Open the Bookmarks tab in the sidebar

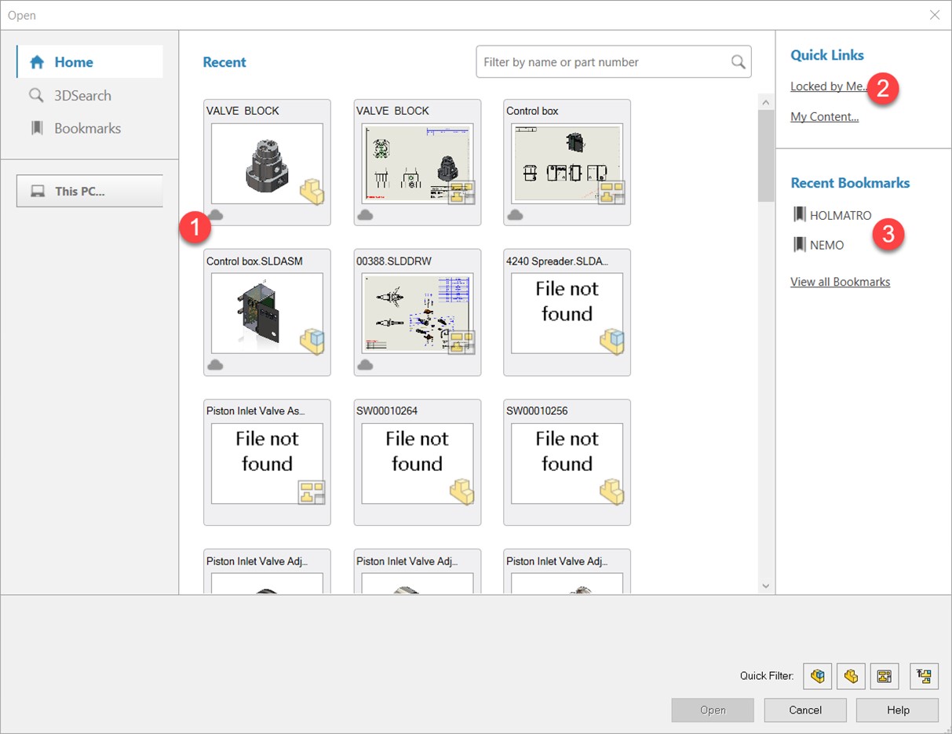pyautogui.click(x=87, y=128)
